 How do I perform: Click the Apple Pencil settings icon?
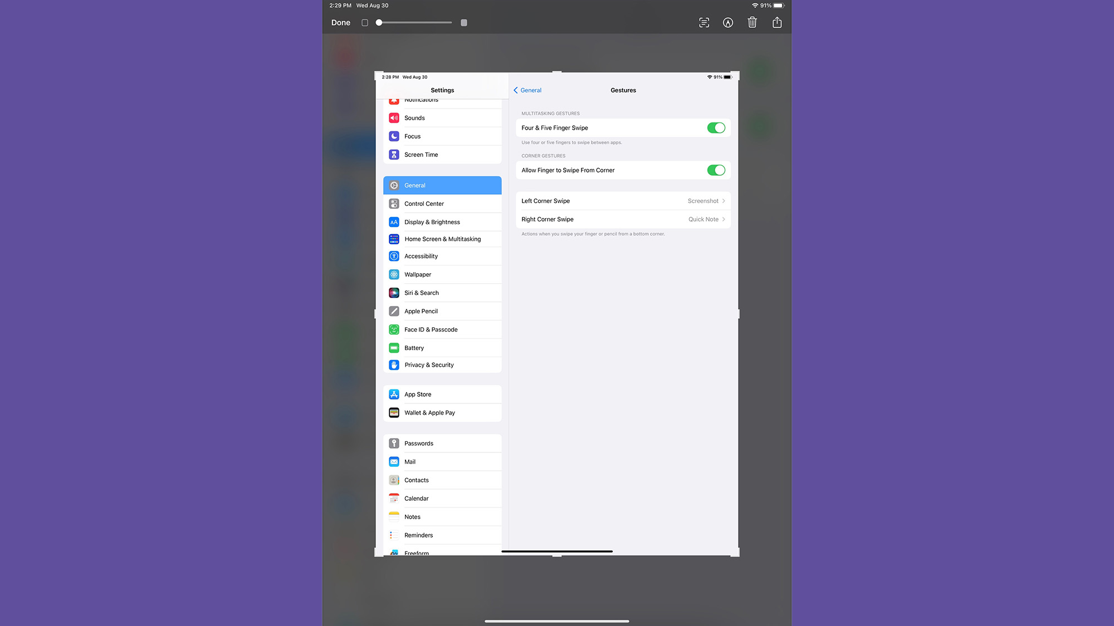(x=394, y=311)
